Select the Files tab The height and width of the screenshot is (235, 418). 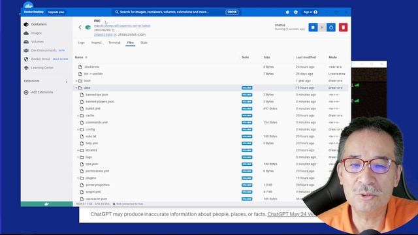pos(131,42)
